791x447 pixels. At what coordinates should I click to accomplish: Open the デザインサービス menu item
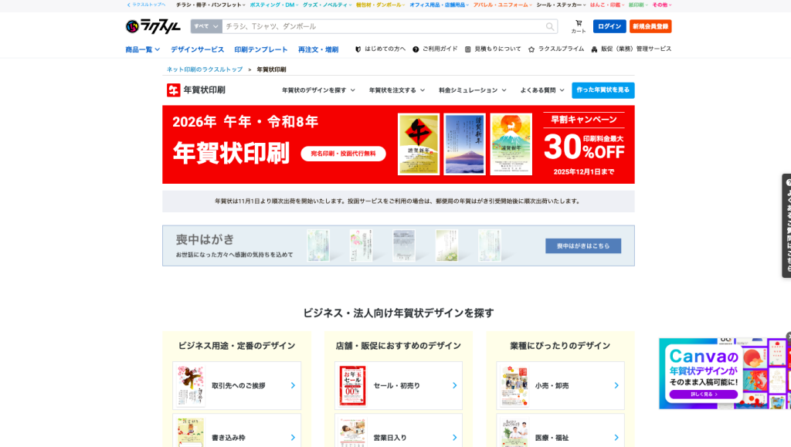(x=197, y=49)
